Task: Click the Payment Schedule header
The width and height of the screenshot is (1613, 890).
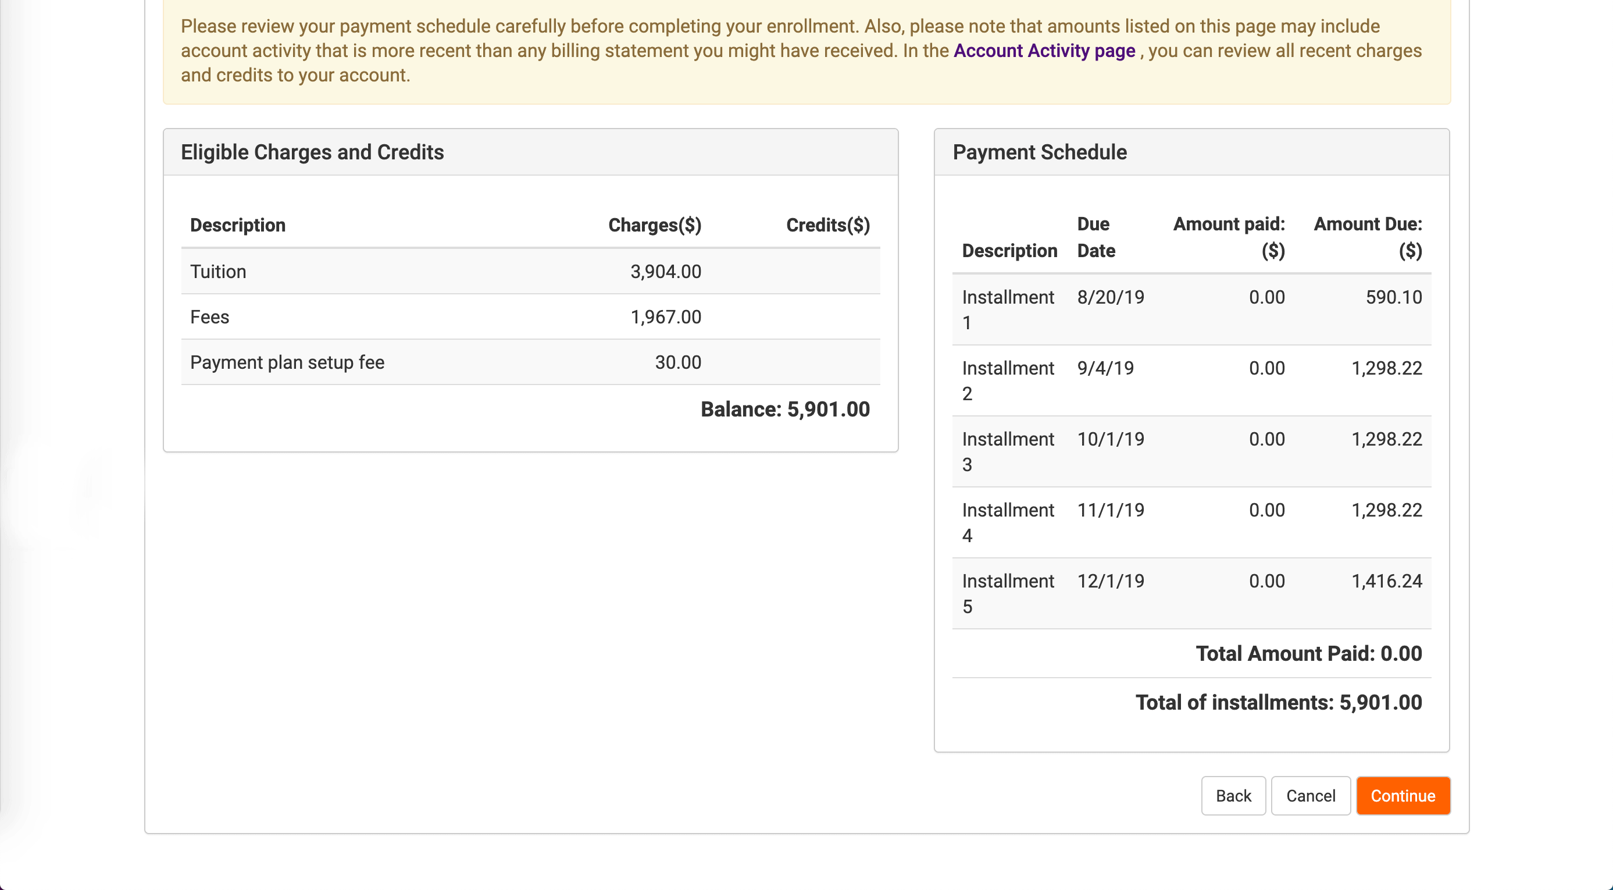Action: coord(1040,152)
